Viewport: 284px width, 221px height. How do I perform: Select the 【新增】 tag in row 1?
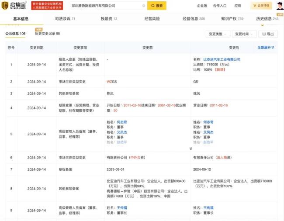point(220,69)
